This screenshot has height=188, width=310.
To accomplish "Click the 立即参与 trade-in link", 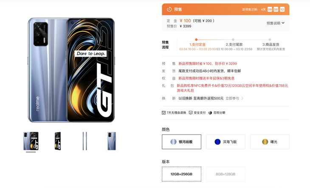I will pyautogui.click(x=232, y=98).
